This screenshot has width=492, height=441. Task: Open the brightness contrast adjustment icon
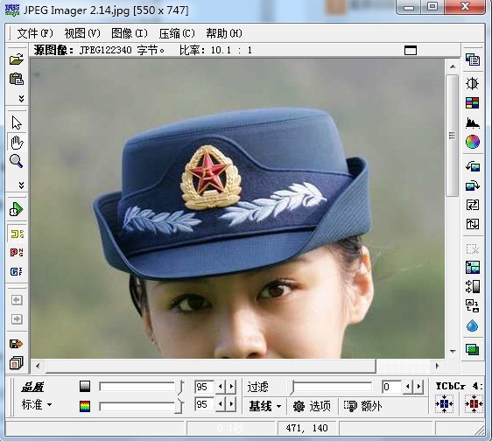pos(472,83)
